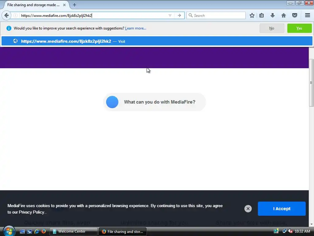The width and height of the screenshot is (314, 236).
Task: Decline search suggestions with No button
Action: coord(272,28)
